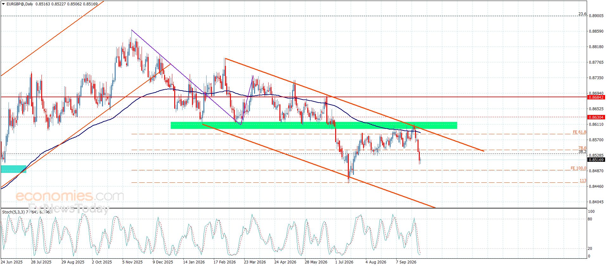
Task: Click the 0.88590 price axis value
Action: (596, 31)
